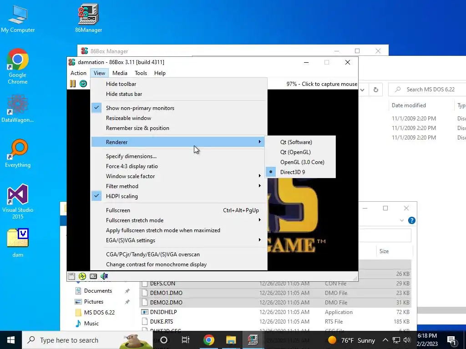Screen dimensions: 466x349
Task: Choose Change contrast for monochrome display
Action: click(x=178, y=264)
